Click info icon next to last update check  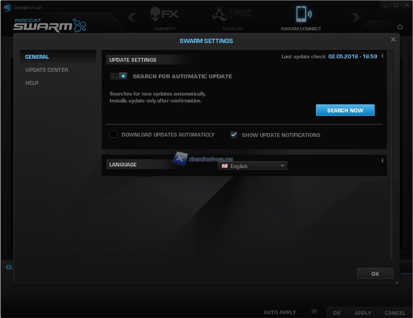382,56
